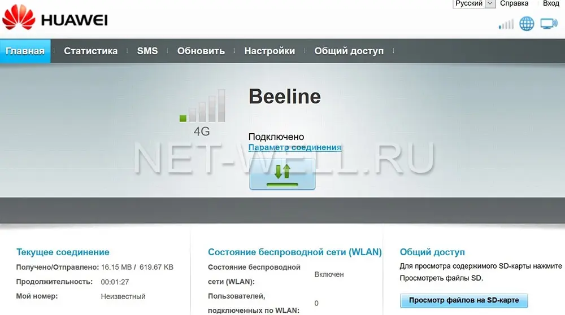Open the Общий доступ tab
The height and width of the screenshot is (315, 565).
point(349,51)
